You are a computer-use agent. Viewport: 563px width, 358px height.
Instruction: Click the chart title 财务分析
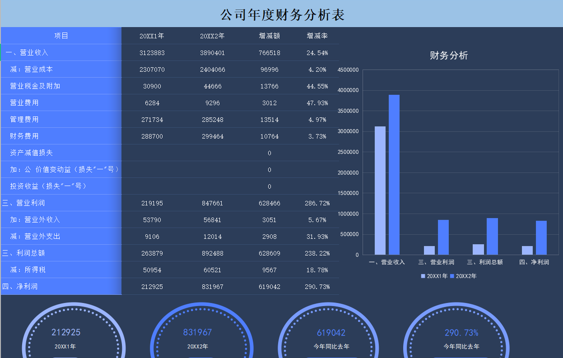[449, 55]
